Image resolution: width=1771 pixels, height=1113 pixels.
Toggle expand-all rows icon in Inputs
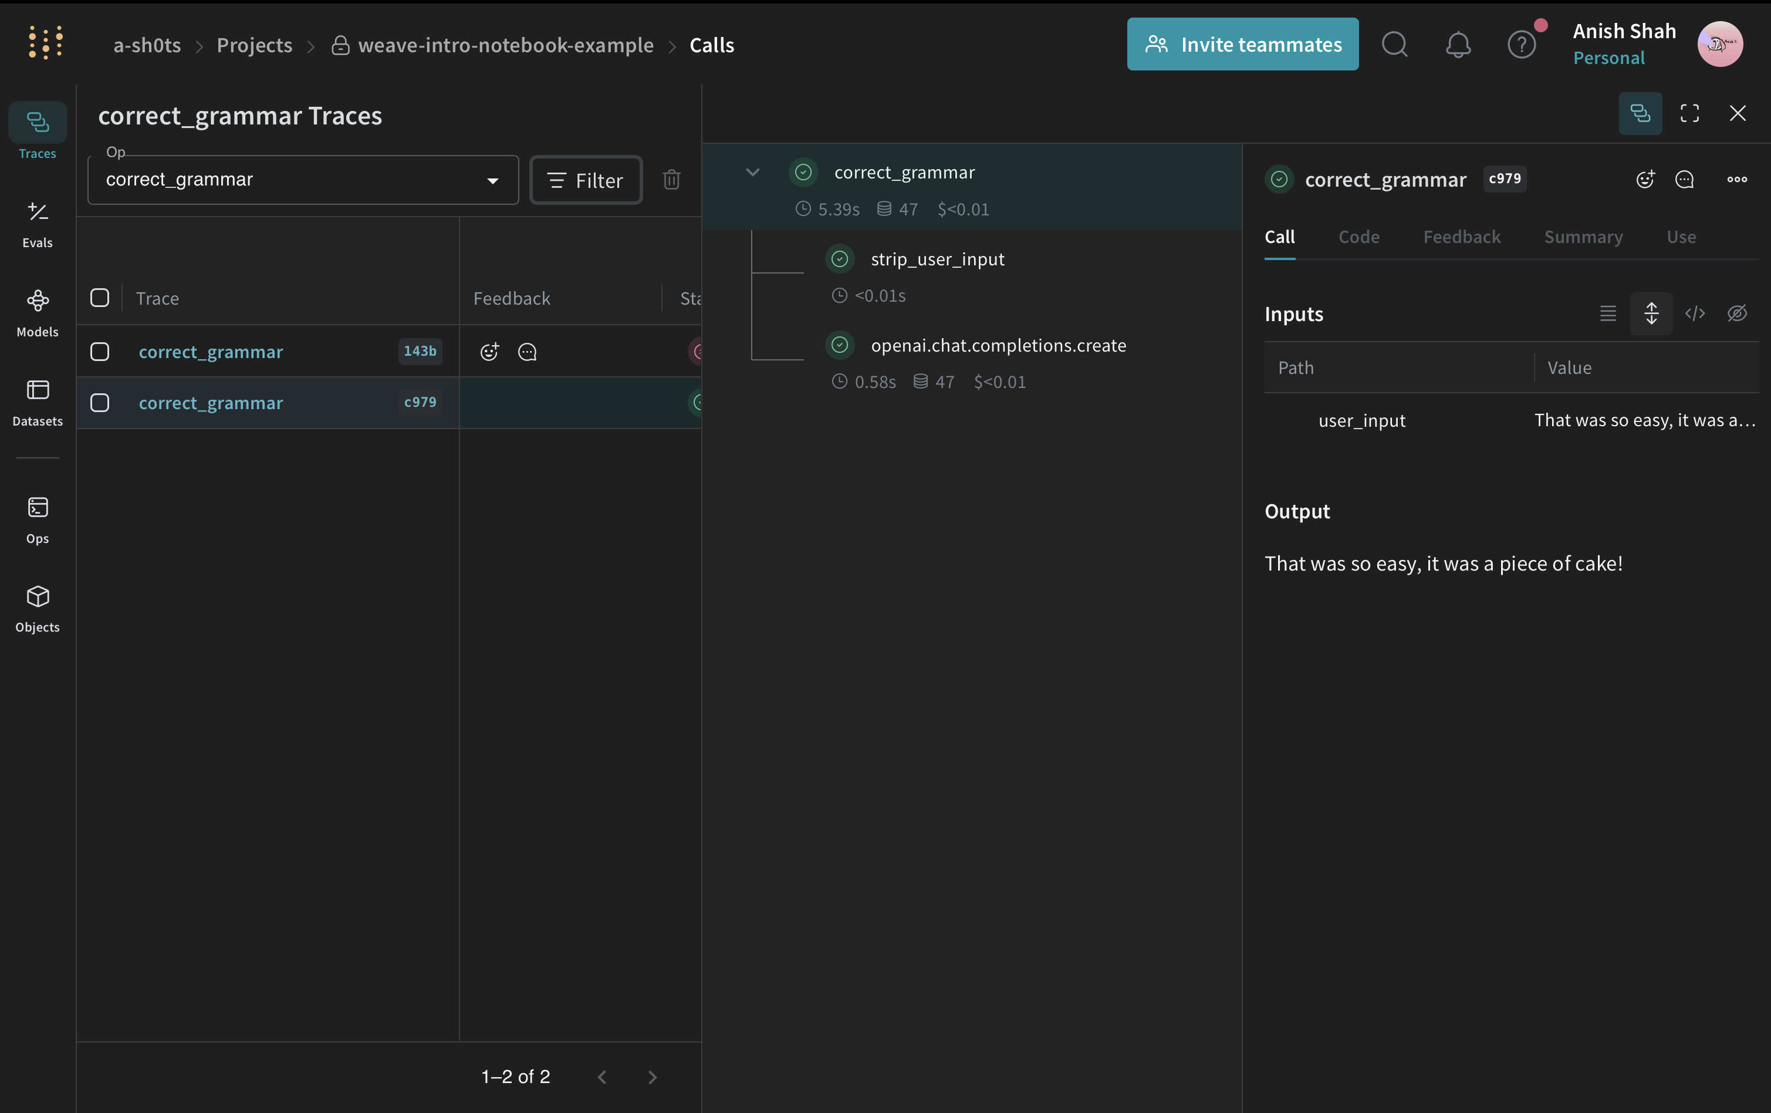click(1651, 313)
